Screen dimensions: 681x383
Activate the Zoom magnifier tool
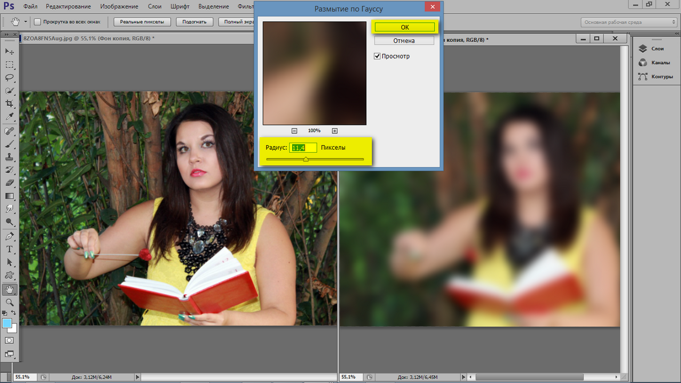10,302
